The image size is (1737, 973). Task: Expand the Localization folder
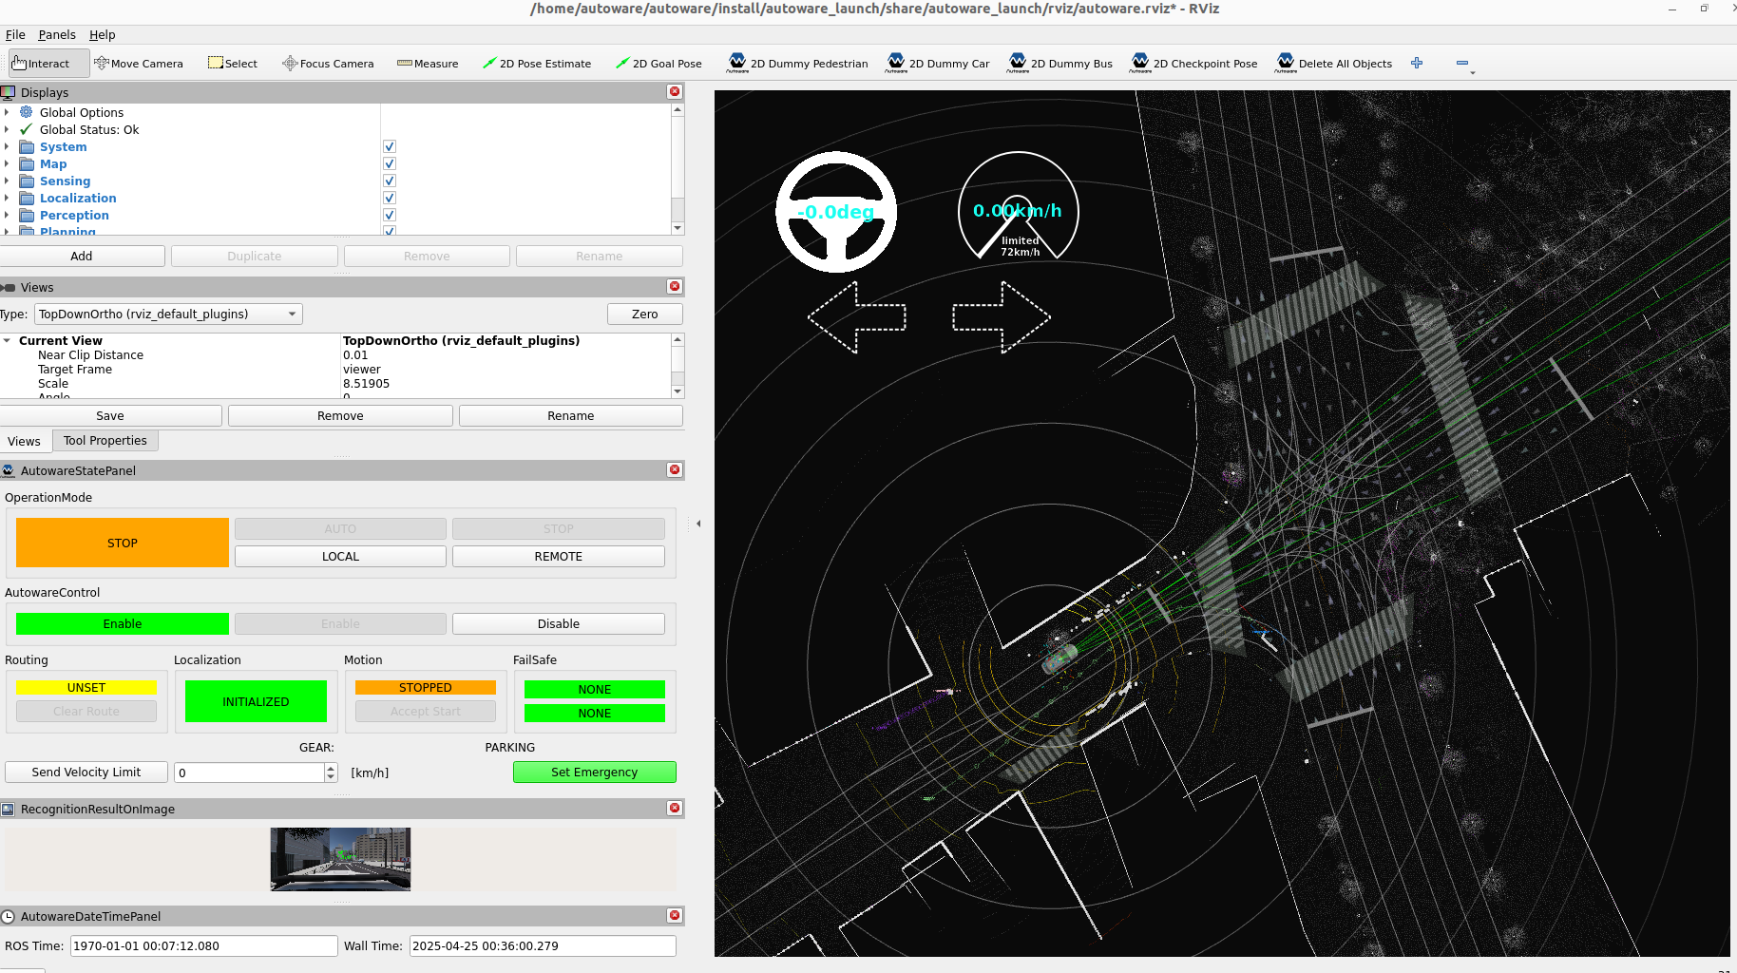pos(7,198)
